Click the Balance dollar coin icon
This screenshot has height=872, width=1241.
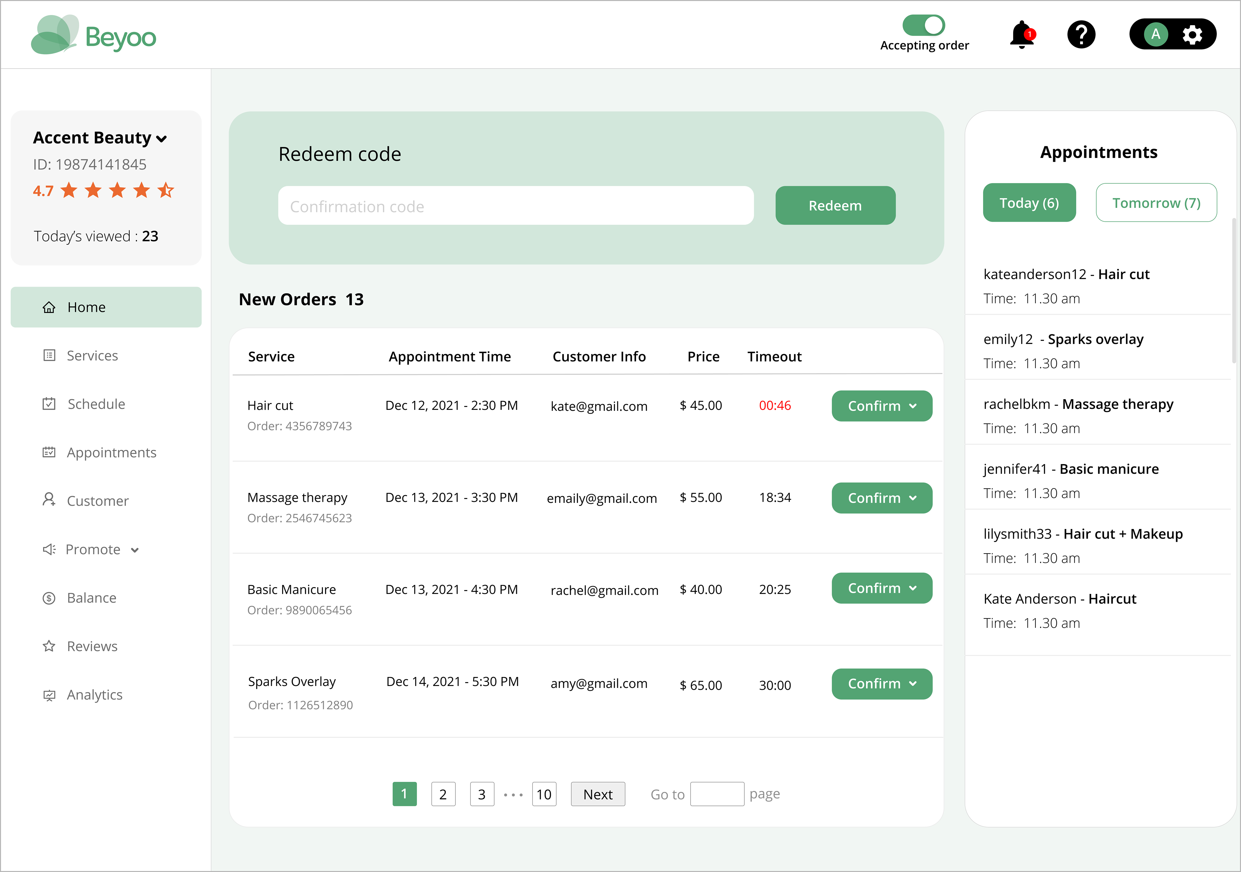coord(49,598)
